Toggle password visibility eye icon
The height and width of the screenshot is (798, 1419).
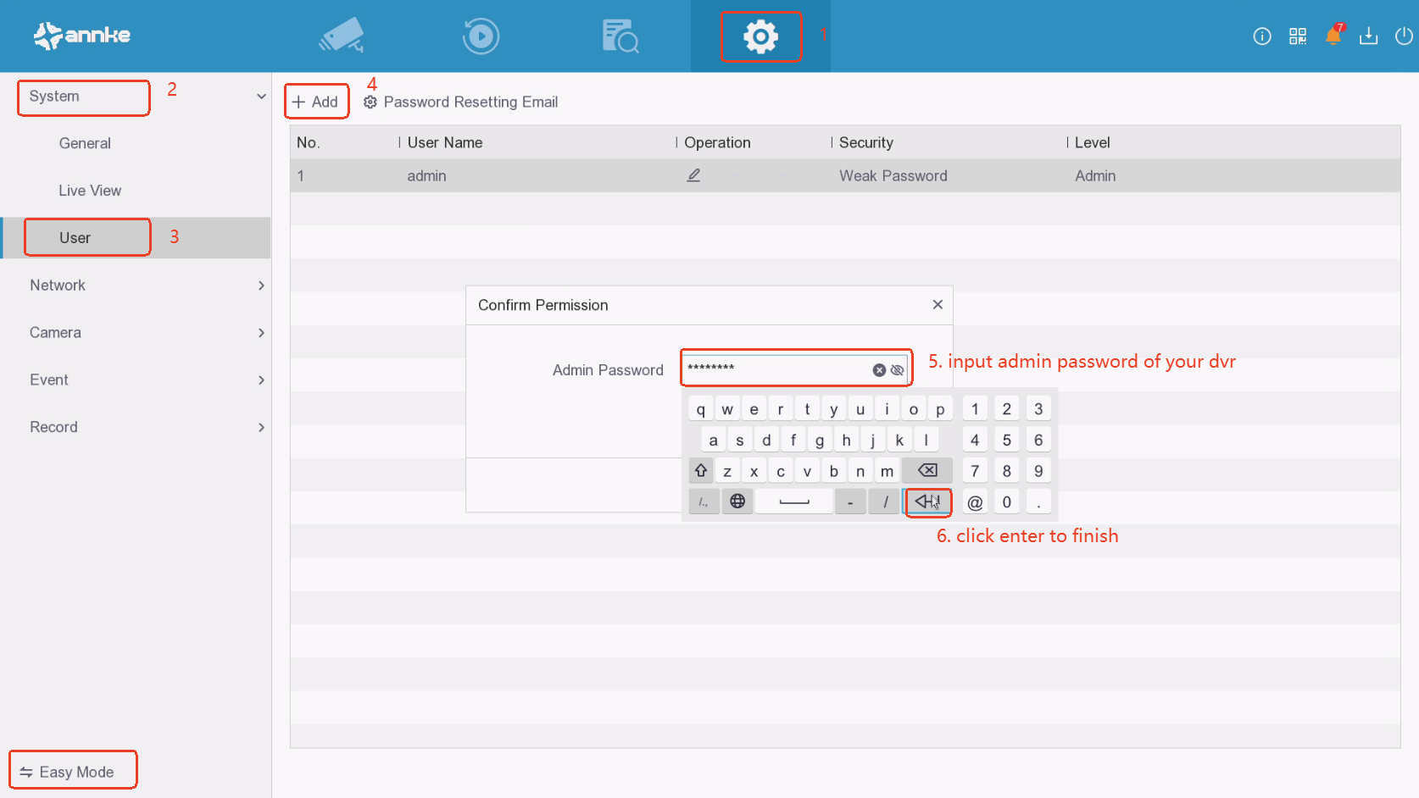pos(898,370)
